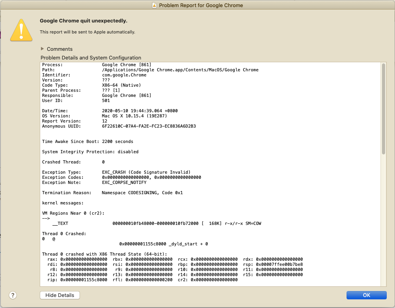The image size is (395, 308).
Task: Click the rsp register value 0x00007ffee00b7be8
Action: (x=279, y=264)
